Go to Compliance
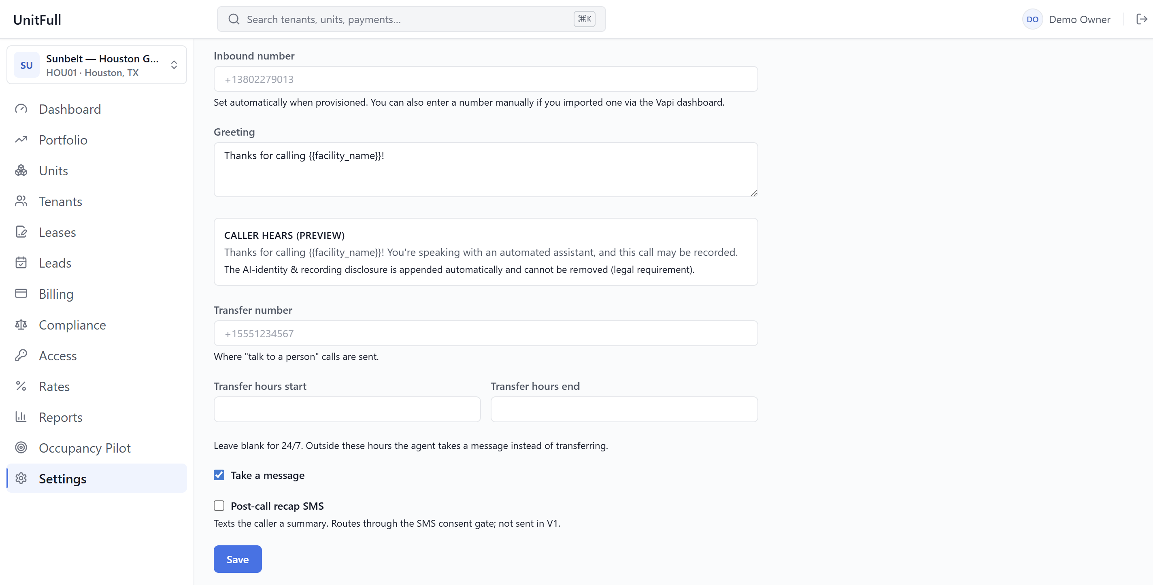The width and height of the screenshot is (1153, 585). click(97, 325)
